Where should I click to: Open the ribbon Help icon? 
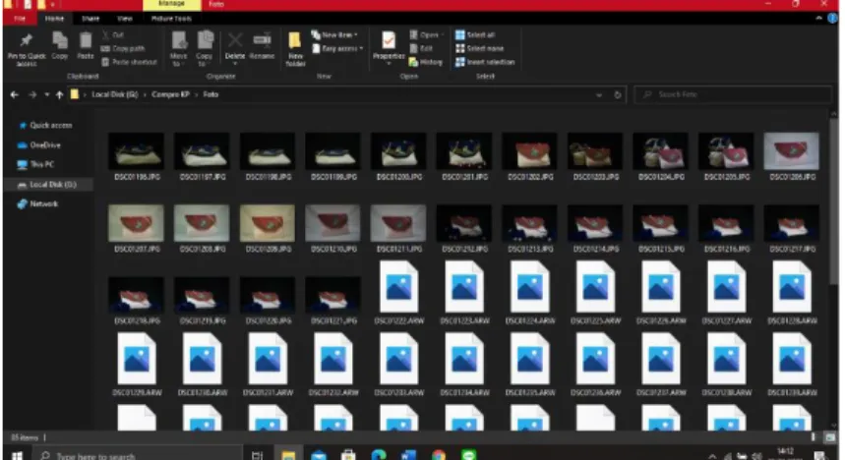(832, 19)
